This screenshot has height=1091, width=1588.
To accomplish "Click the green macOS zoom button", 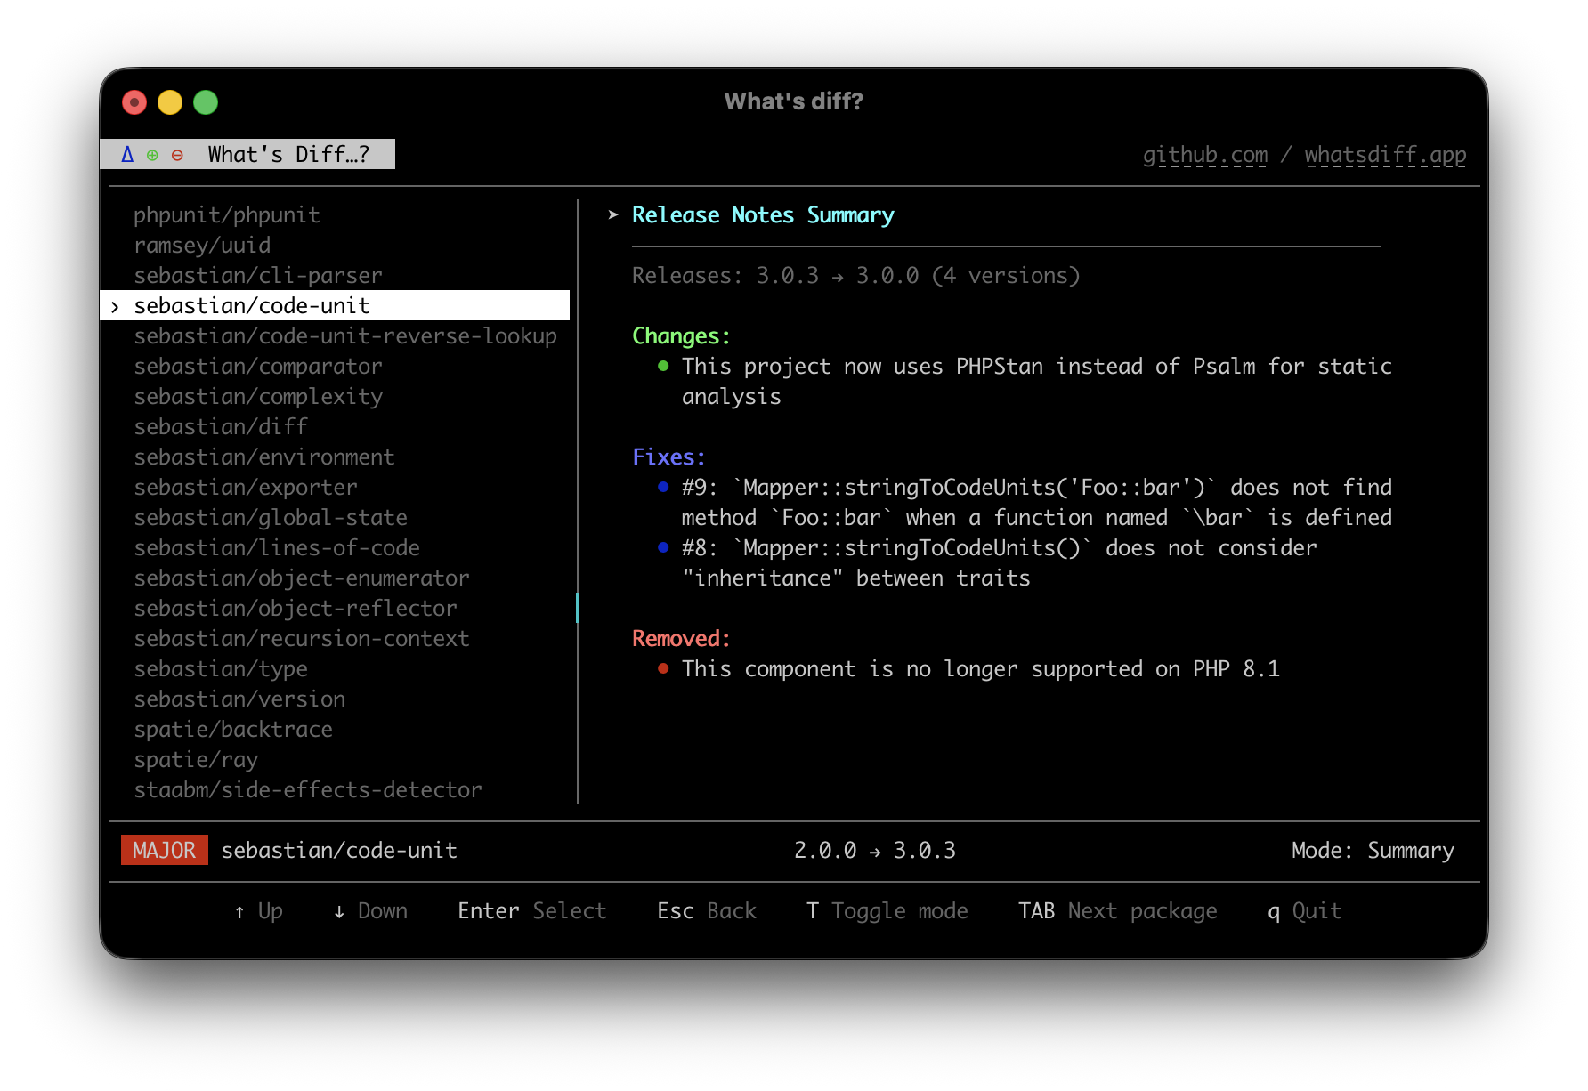I will (x=205, y=102).
